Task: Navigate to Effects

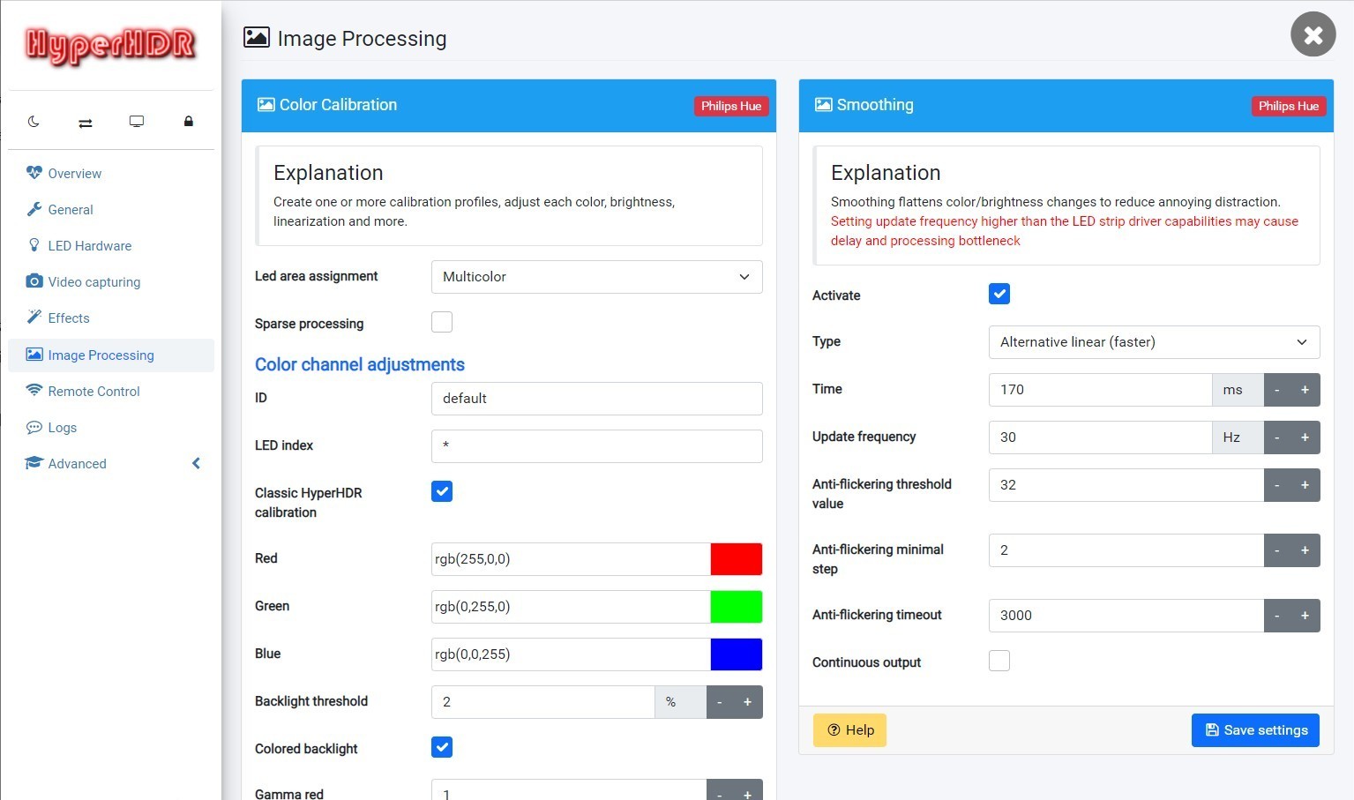Action: point(69,318)
